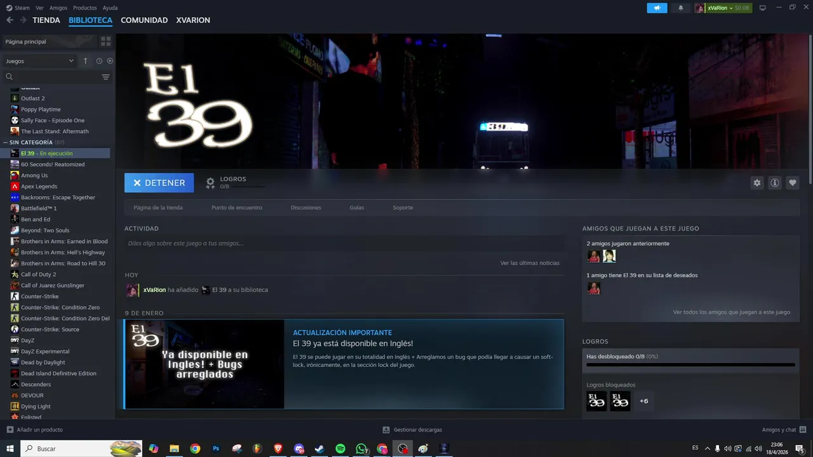This screenshot has width=813, height=457.
Task: Open the Ver menu
Action: point(39,8)
